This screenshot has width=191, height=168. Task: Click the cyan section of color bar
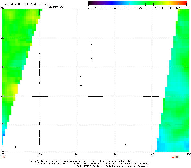[130, 3]
